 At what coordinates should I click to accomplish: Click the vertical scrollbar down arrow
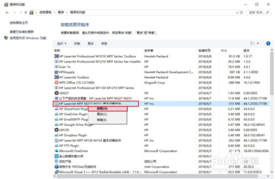272,172
